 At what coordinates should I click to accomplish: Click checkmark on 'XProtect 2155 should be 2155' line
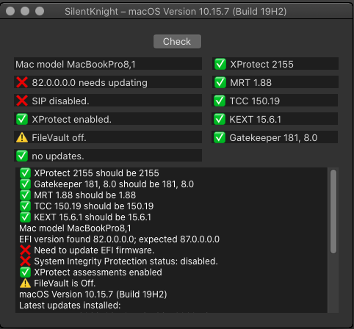tap(25, 173)
